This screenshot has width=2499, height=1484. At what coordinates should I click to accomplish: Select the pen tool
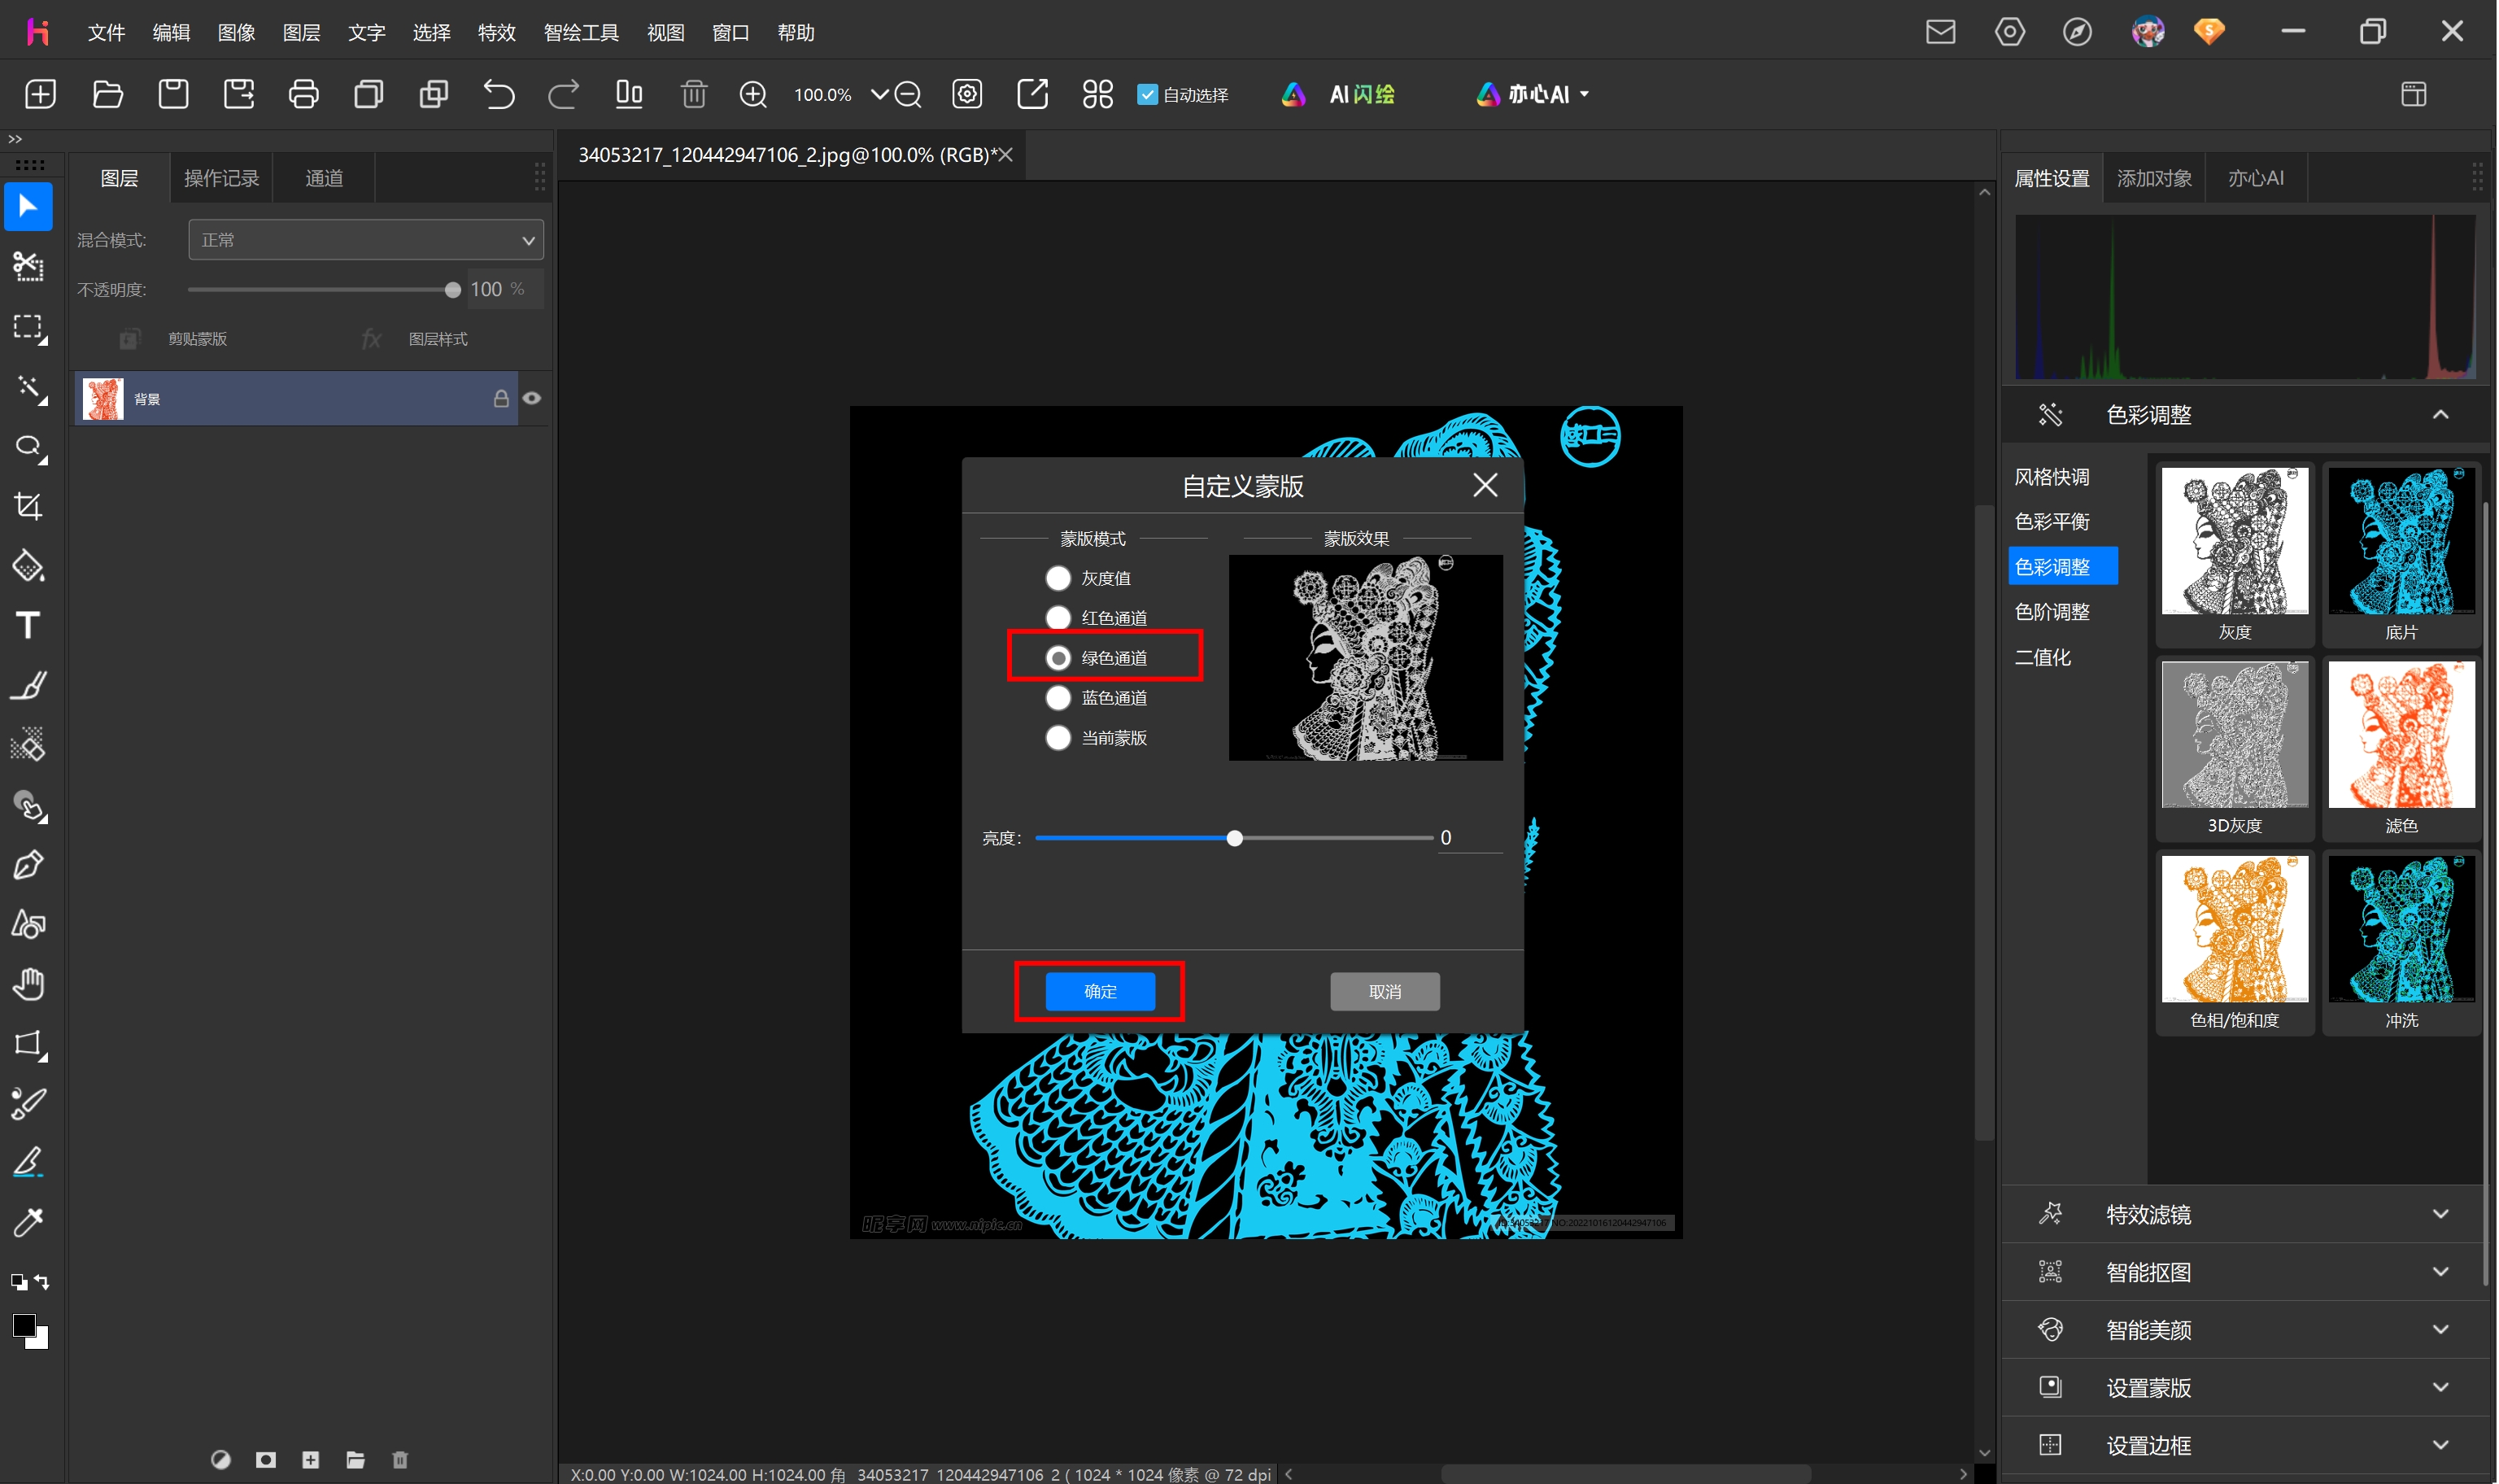point(28,865)
